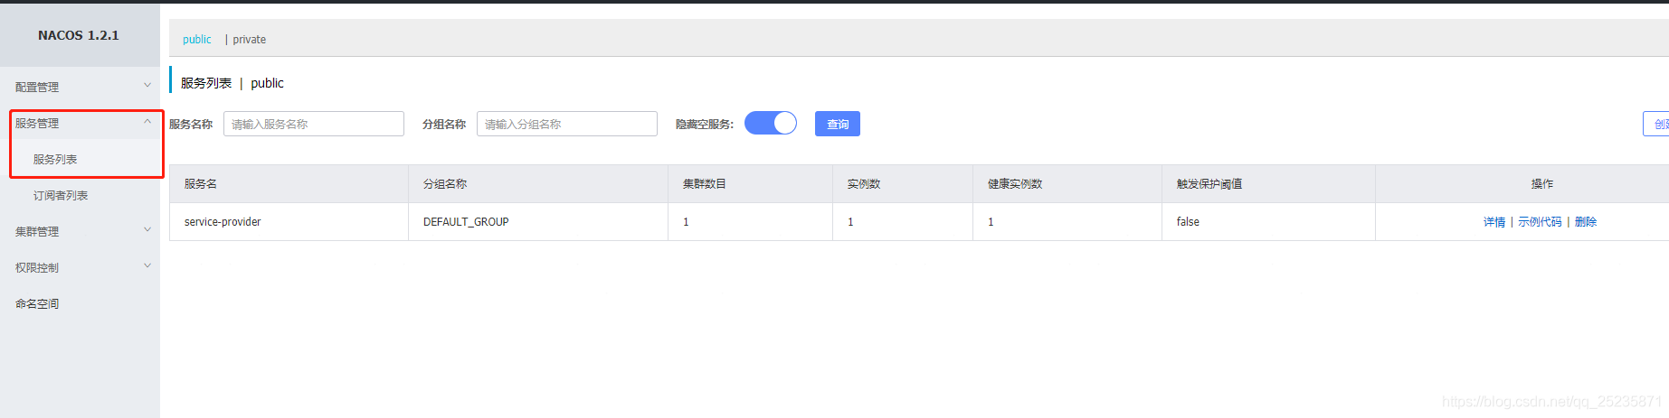The image size is (1669, 418).
Task: Click the false threshold value cell
Action: click(1268, 221)
